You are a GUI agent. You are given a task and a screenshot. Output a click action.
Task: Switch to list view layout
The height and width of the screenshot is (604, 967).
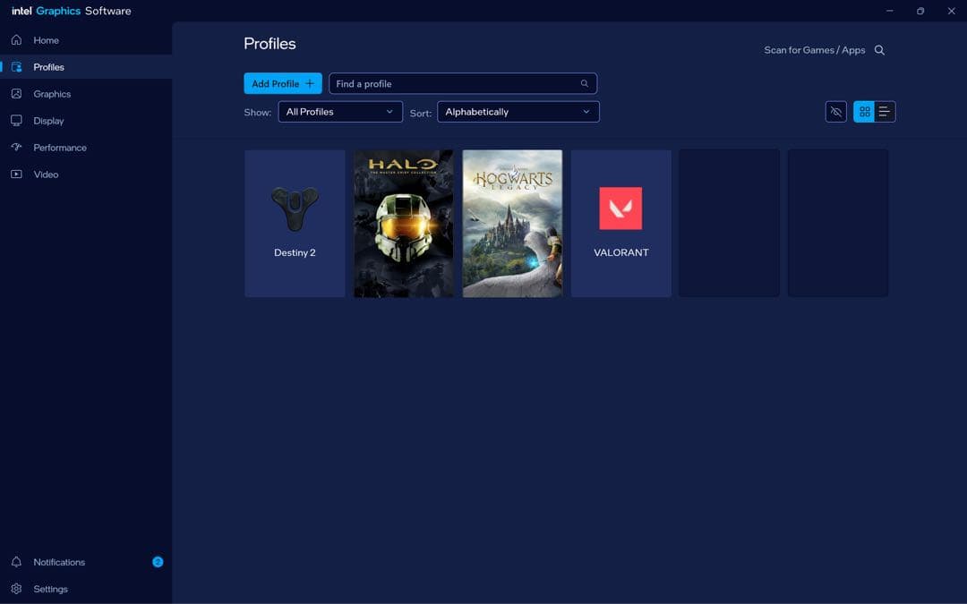point(885,112)
